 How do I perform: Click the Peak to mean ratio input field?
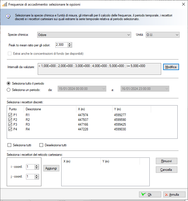tap(61, 45)
